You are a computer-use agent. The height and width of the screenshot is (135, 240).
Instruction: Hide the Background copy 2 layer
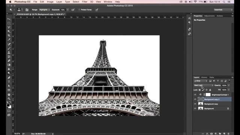195,99
